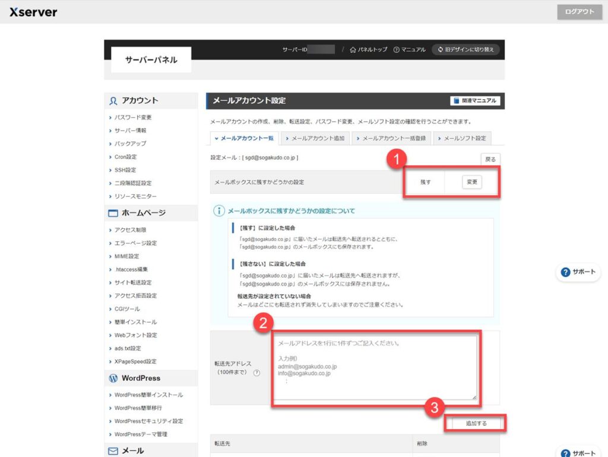Viewport: 608px width, 457px height.
Task: Open the 関連マニュアル button
Action: pos(475,100)
